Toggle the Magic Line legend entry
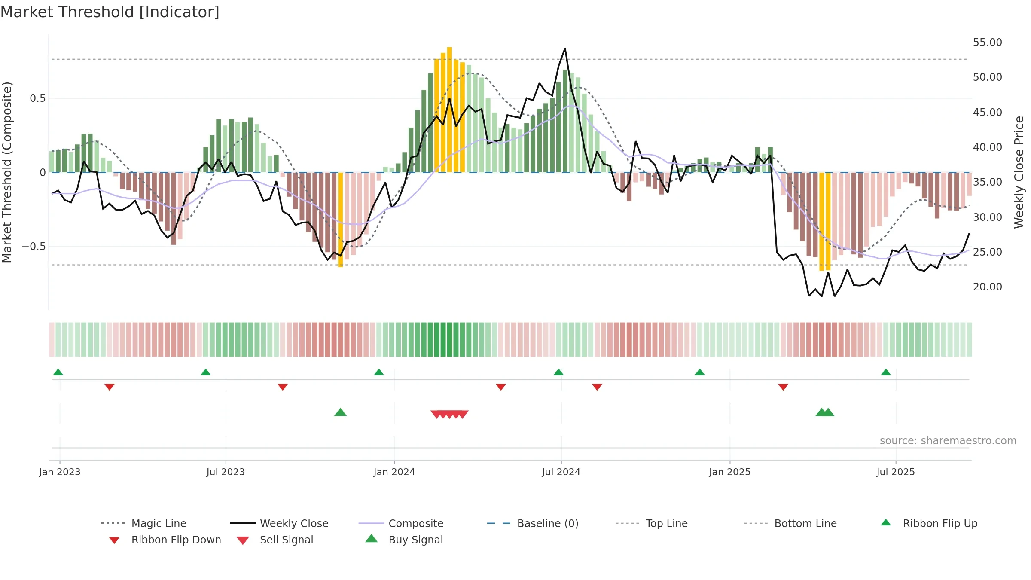Viewport: 1031px width, 580px height. (143, 523)
